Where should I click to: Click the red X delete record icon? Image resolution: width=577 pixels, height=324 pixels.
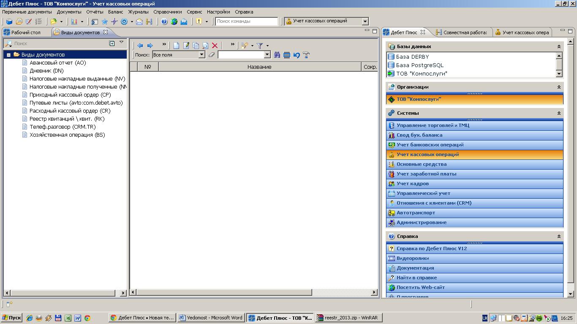(x=215, y=46)
